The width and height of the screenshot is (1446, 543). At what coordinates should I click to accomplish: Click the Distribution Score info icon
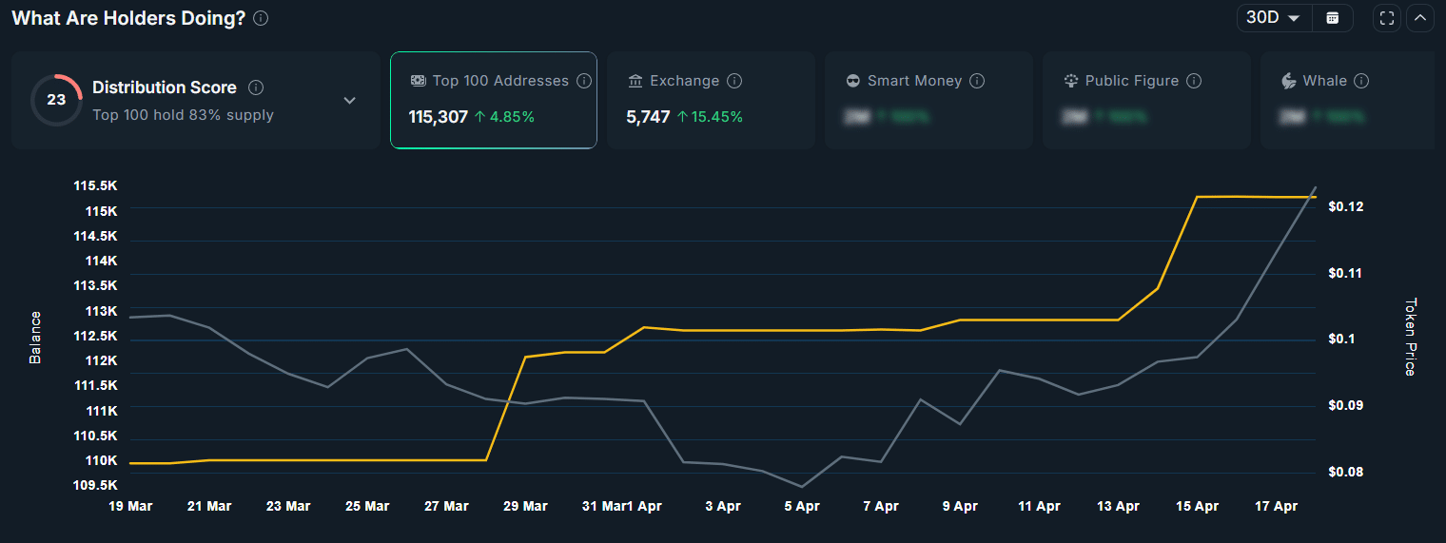point(256,87)
